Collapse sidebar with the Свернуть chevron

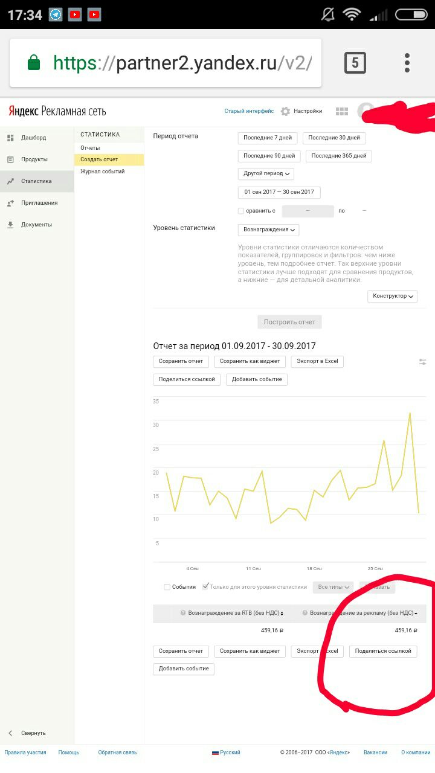point(10,733)
